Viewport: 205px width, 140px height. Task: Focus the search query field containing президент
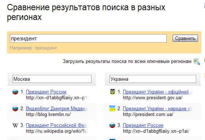[88, 39]
